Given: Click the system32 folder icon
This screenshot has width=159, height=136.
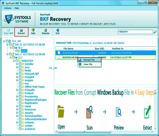Looking at the screenshot, I should (23, 129).
